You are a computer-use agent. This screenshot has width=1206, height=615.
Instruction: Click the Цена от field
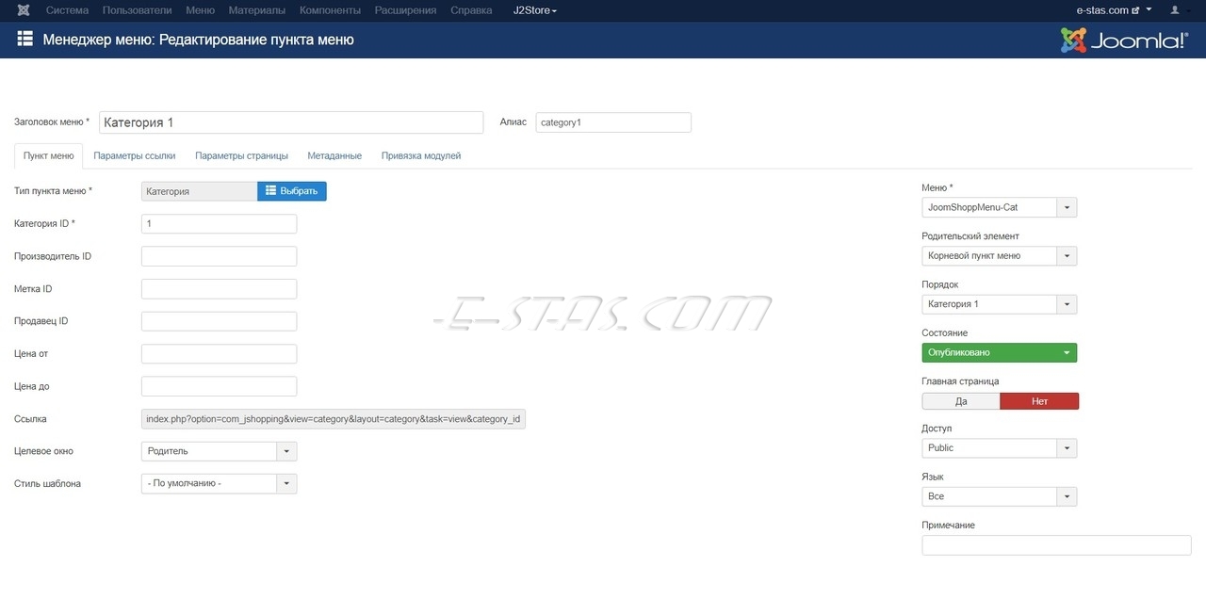coord(219,354)
